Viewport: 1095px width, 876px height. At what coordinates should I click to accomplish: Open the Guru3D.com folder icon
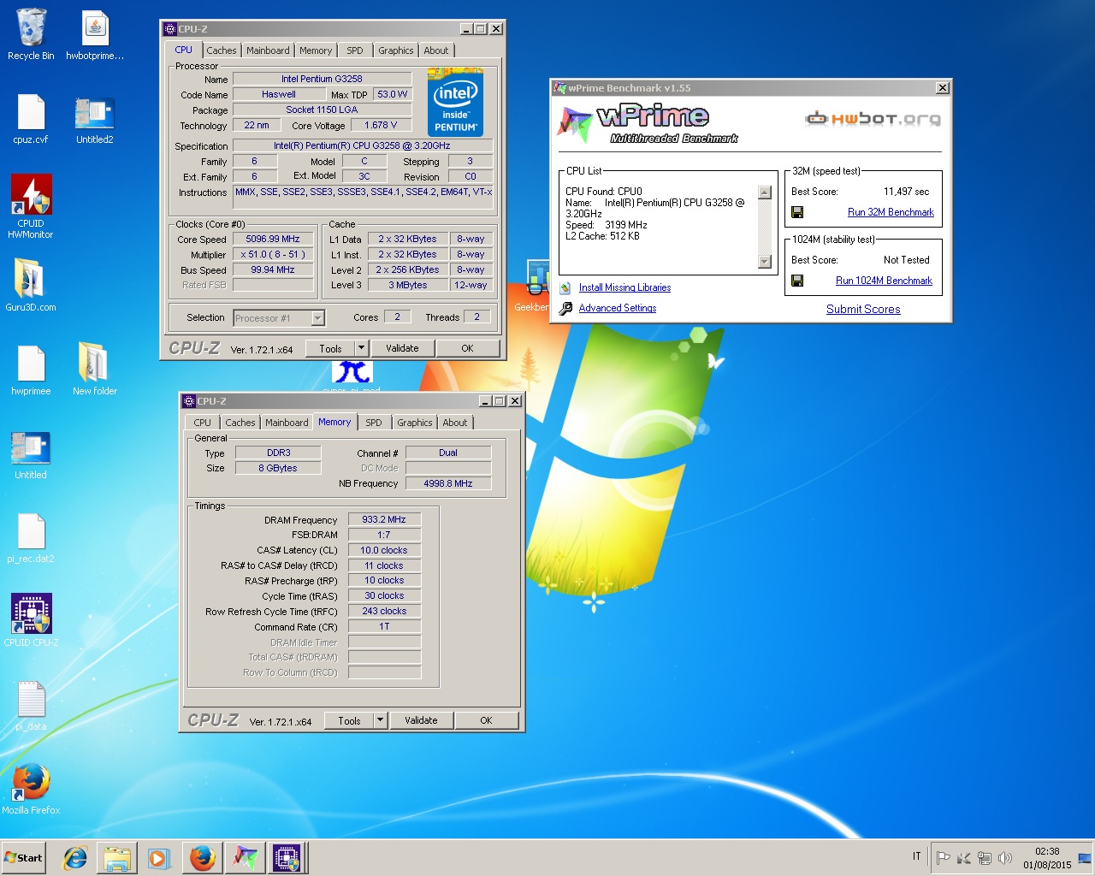point(31,285)
